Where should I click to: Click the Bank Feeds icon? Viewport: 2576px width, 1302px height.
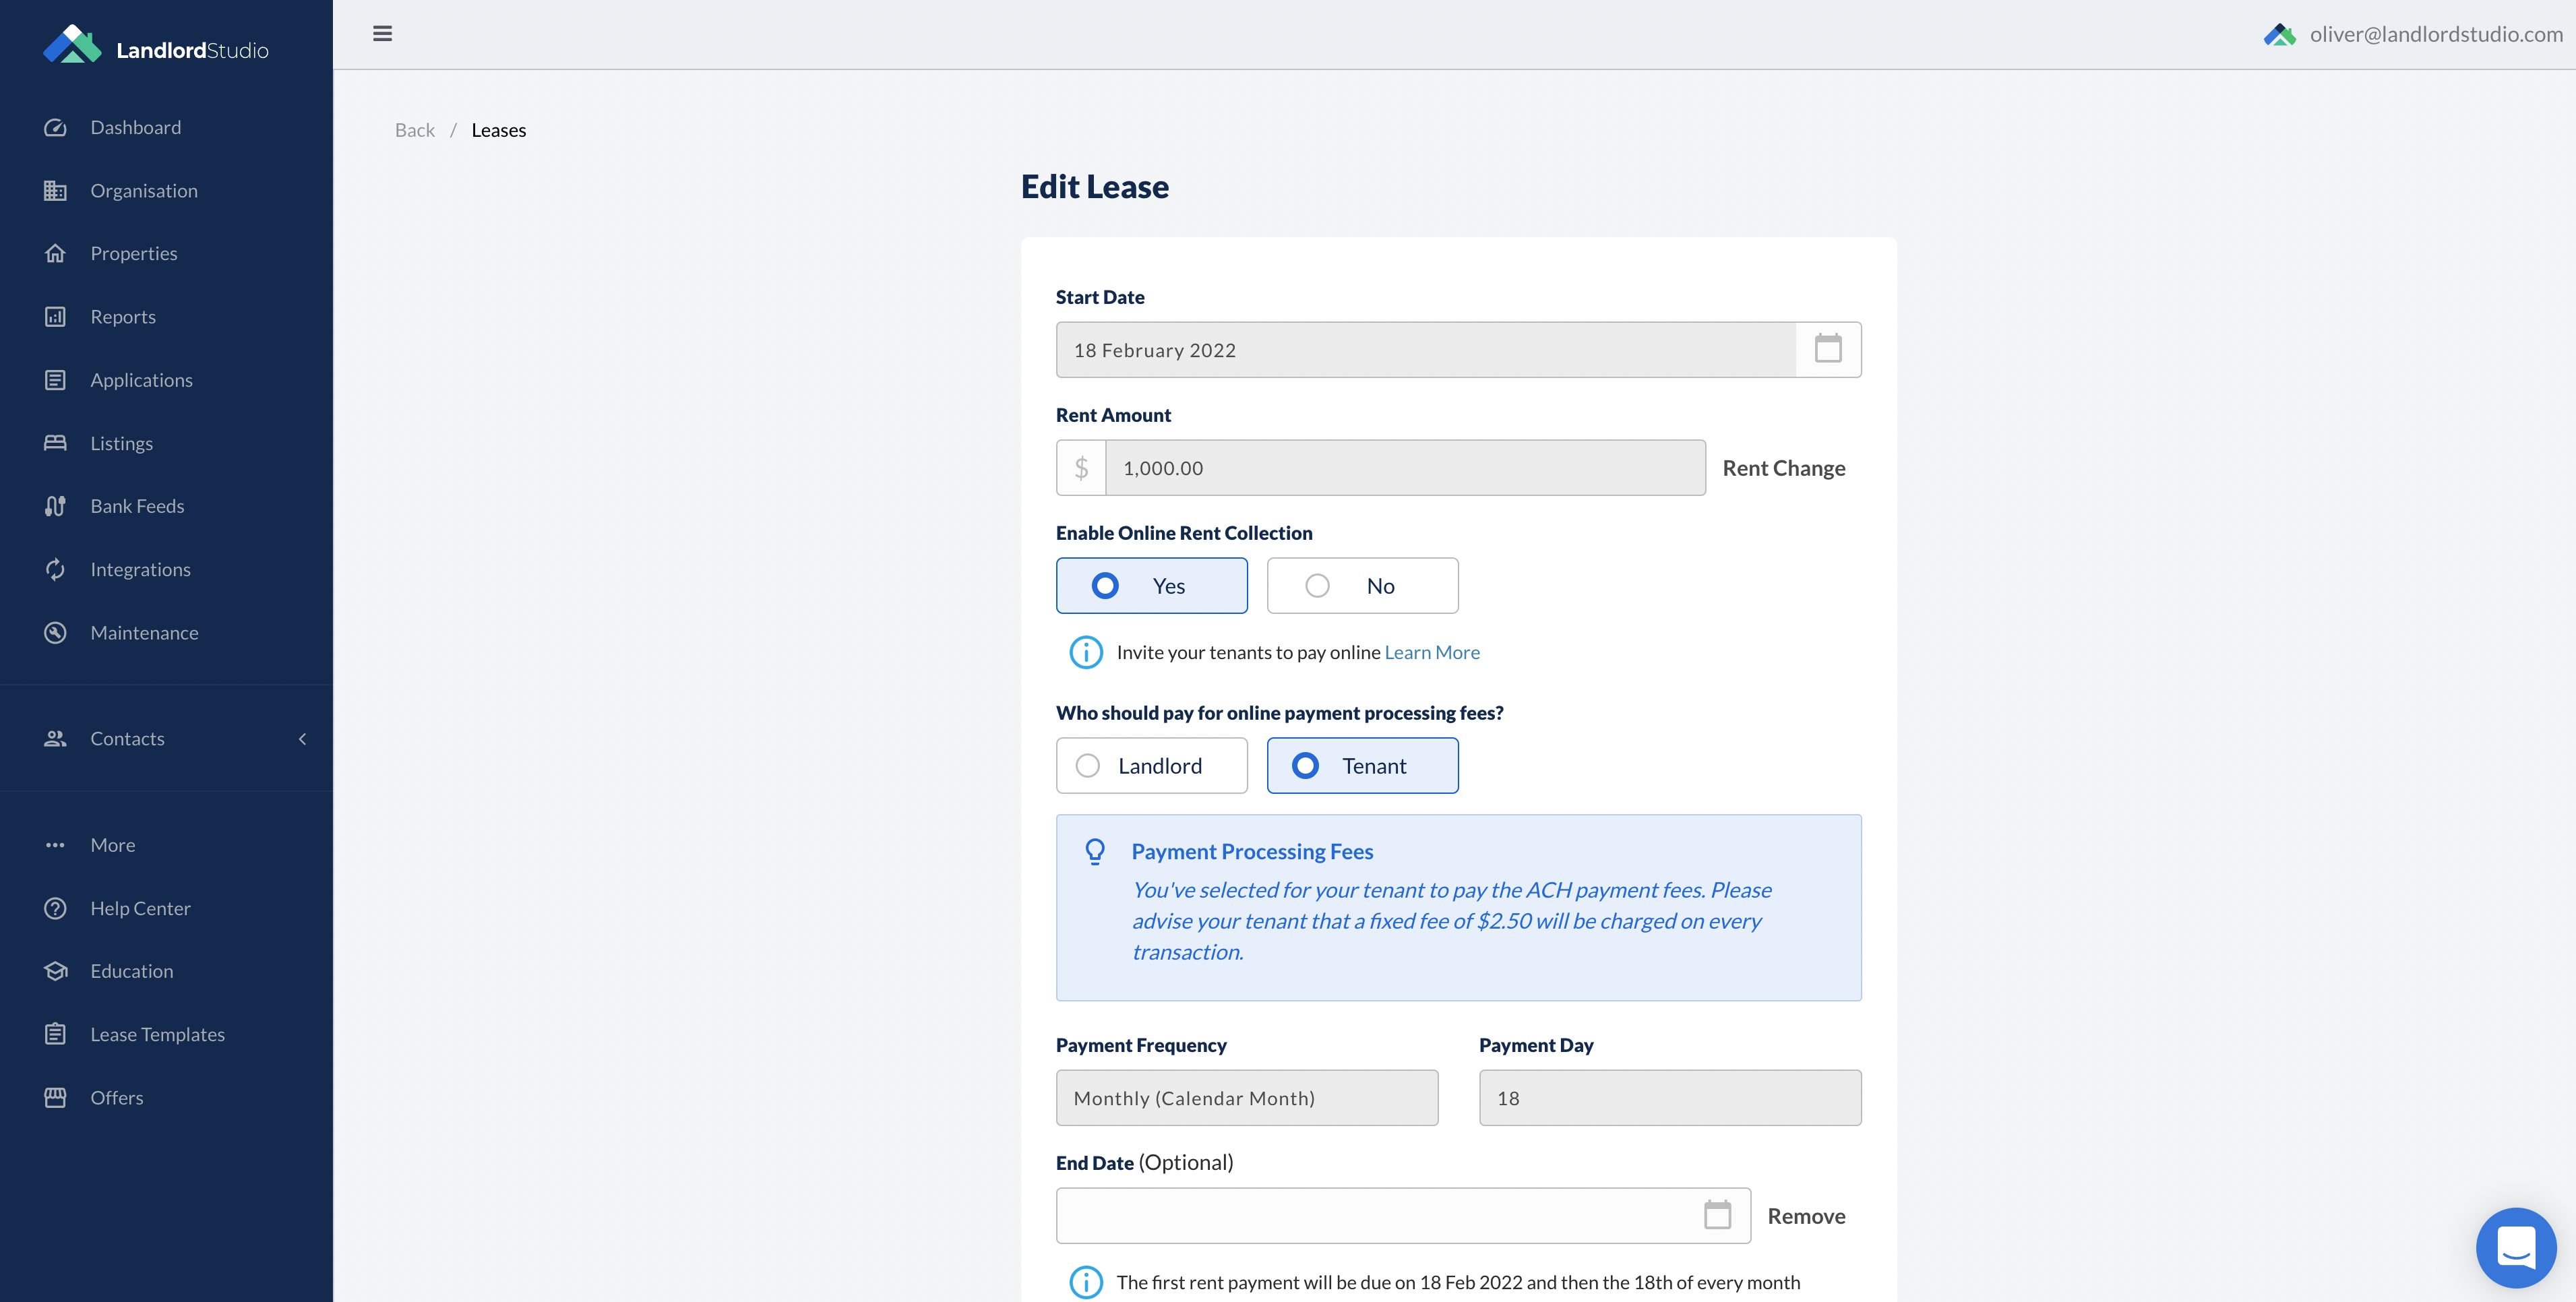55,506
